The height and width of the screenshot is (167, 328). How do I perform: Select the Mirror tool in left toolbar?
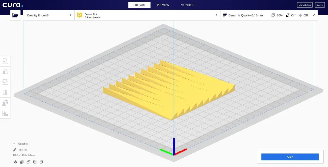(x=5, y=92)
